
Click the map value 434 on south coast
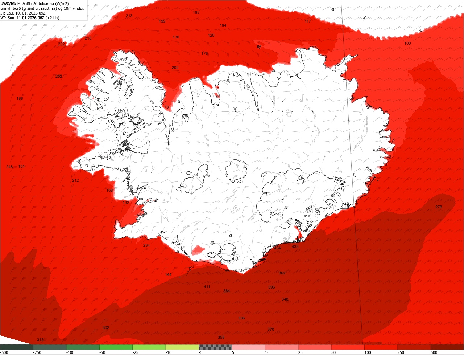[277, 248]
